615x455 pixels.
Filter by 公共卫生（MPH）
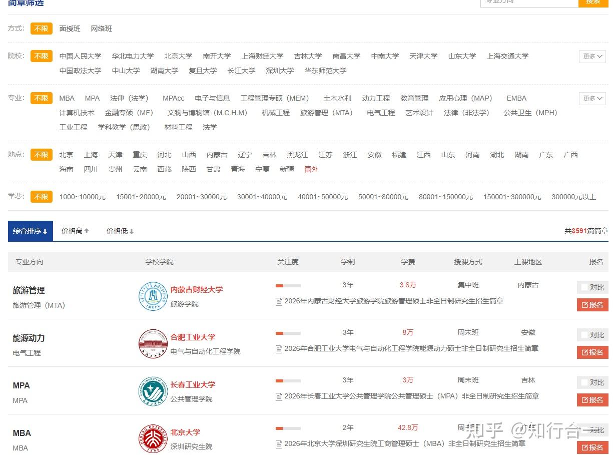click(x=530, y=113)
